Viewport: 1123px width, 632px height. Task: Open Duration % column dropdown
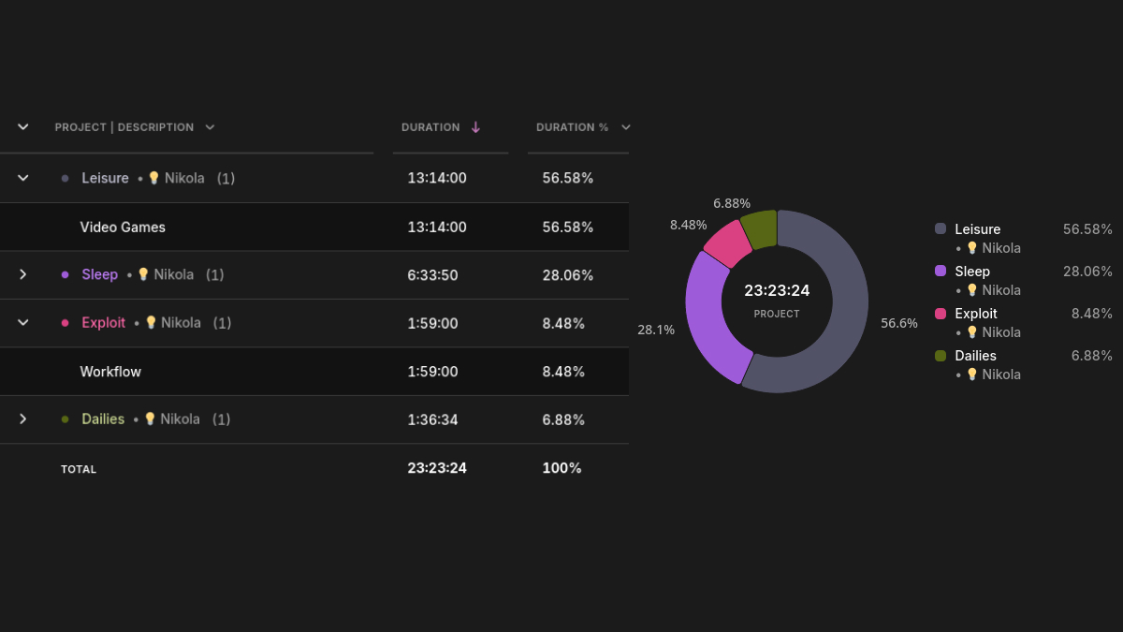626,127
